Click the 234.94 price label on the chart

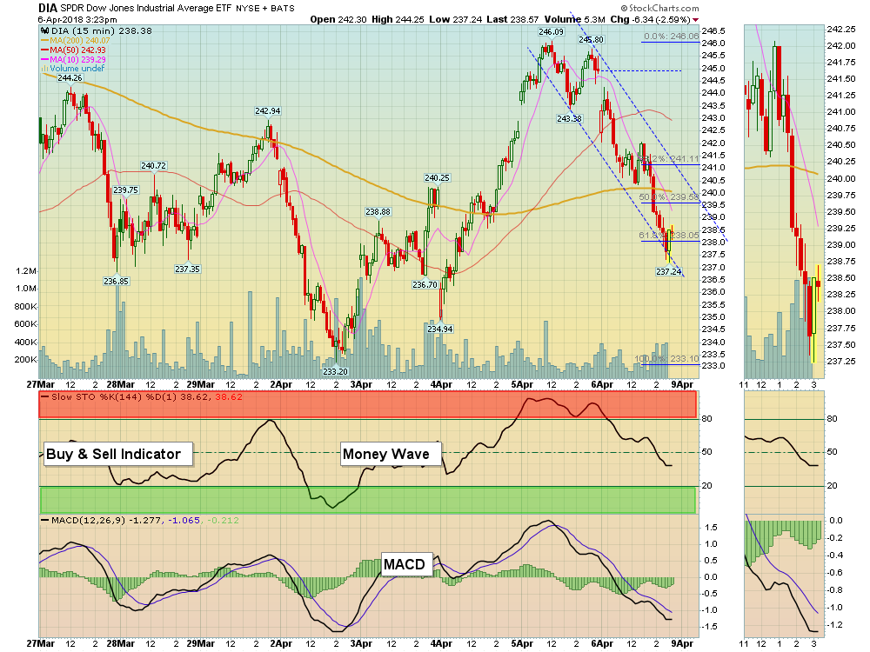tap(440, 329)
